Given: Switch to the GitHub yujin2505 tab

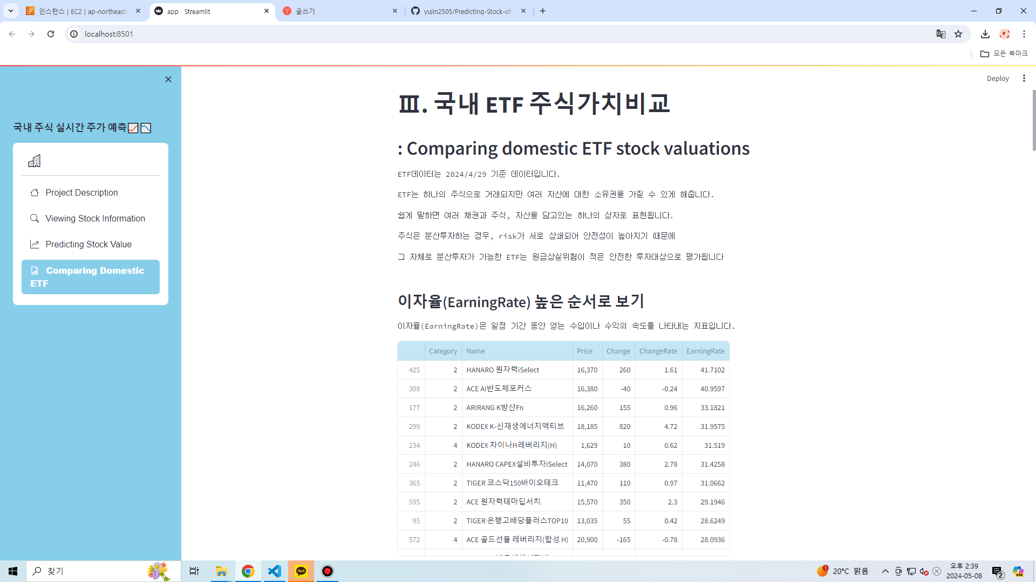Looking at the screenshot, I should point(467,11).
